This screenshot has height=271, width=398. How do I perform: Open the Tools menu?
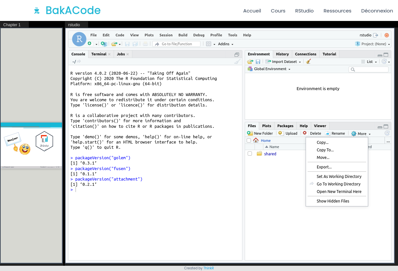click(233, 35)
